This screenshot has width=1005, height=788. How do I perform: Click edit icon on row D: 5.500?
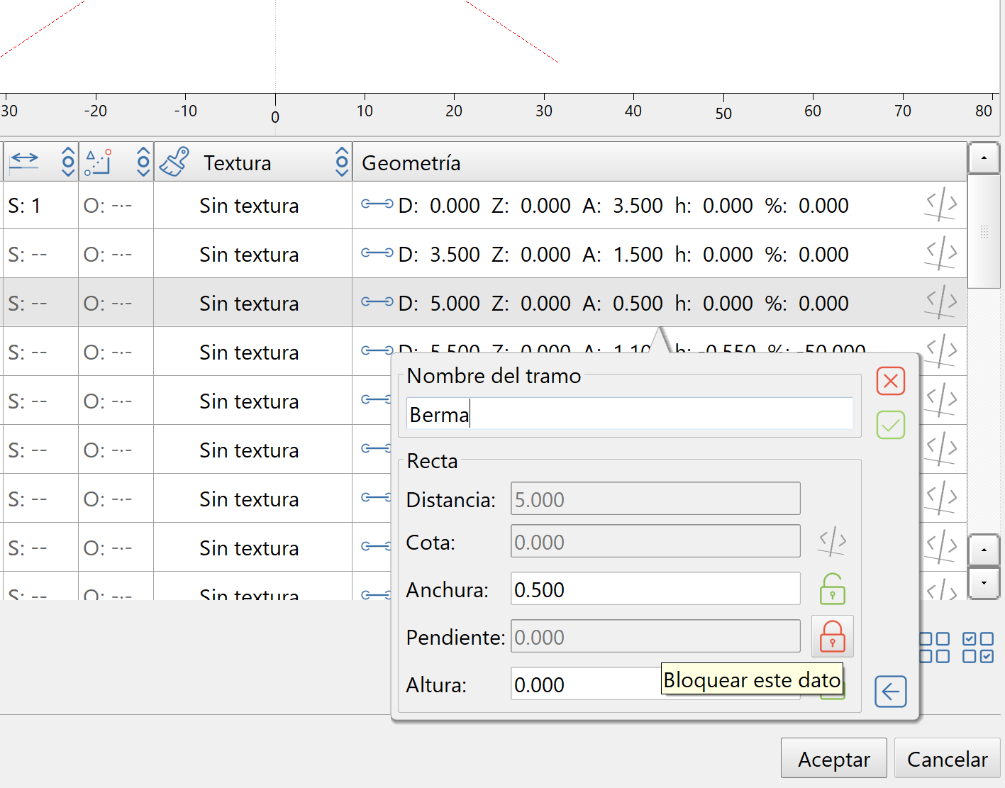tap(941, 351)
